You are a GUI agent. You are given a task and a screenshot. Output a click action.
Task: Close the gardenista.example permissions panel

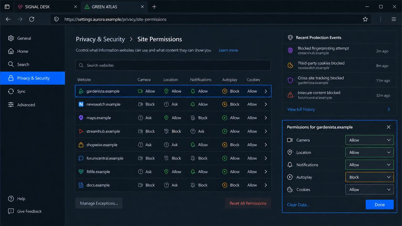388,127
